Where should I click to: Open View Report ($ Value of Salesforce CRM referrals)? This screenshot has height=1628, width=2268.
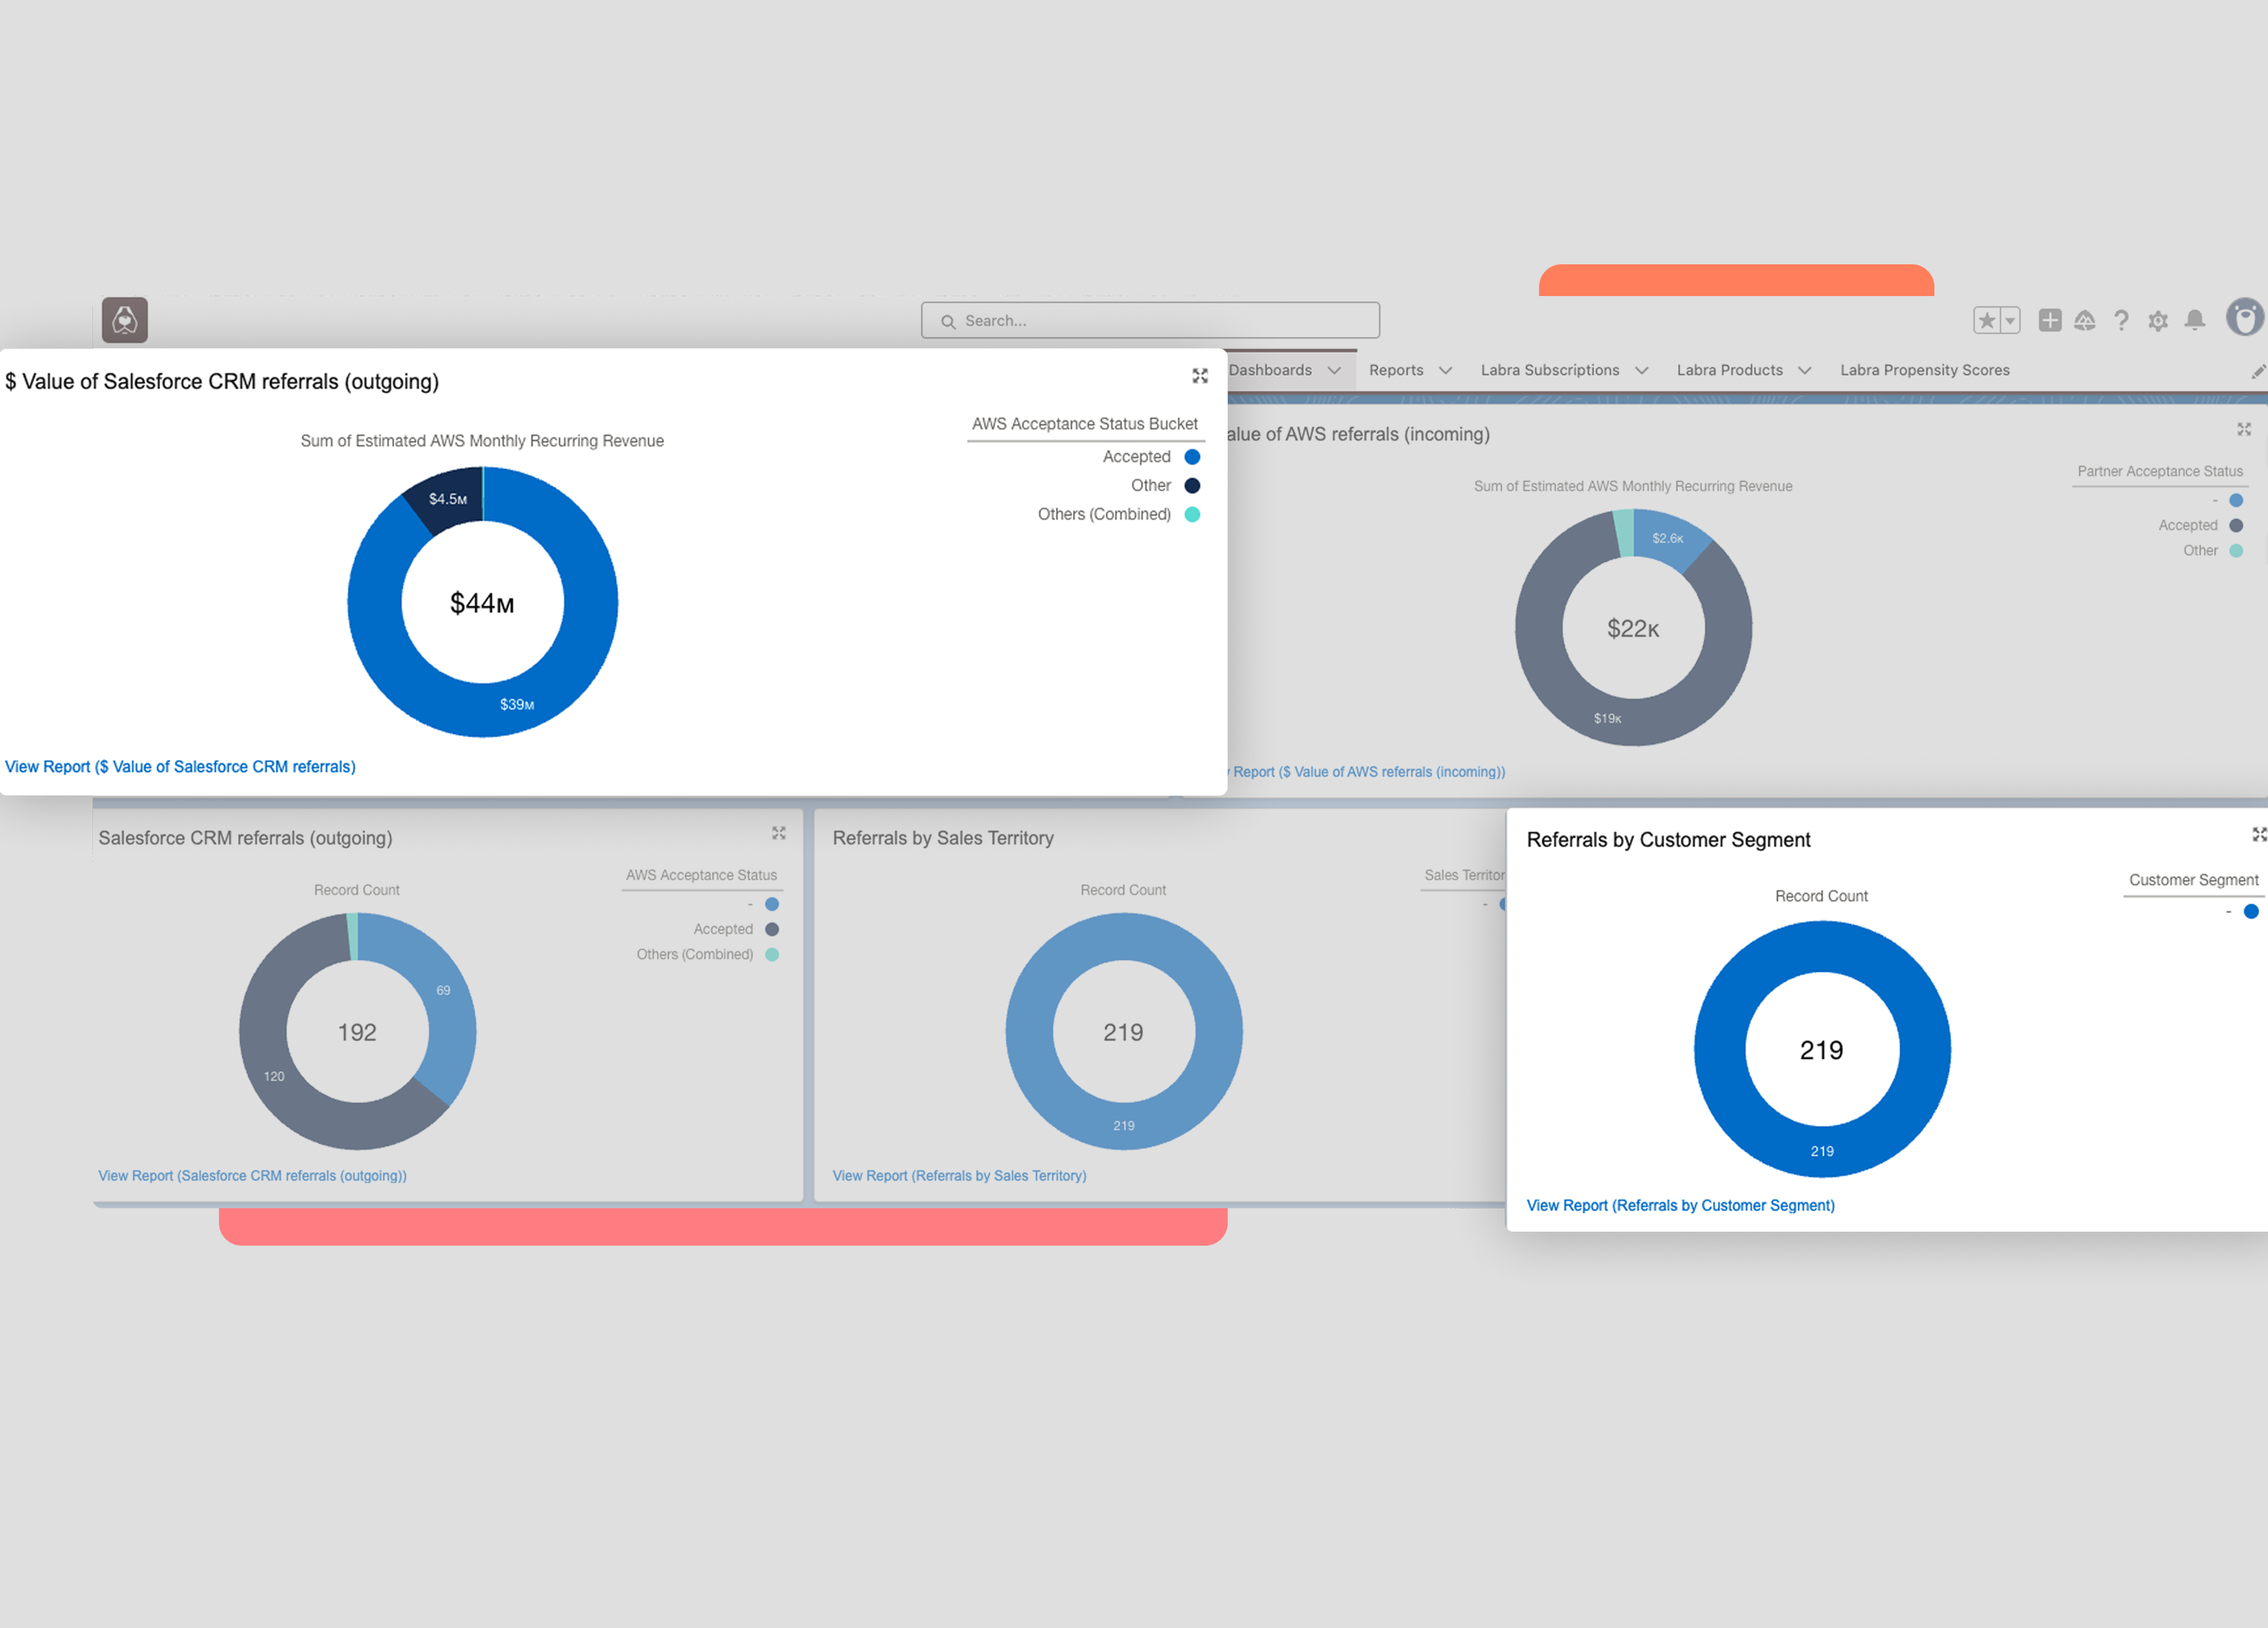[180, 767]
